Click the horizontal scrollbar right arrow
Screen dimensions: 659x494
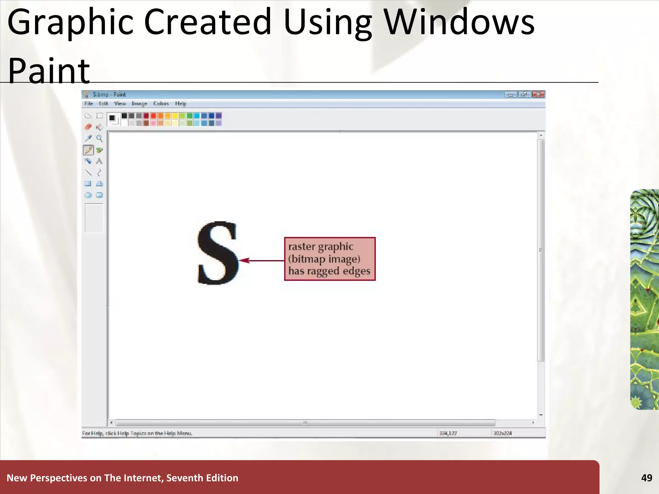click(533, 423)
